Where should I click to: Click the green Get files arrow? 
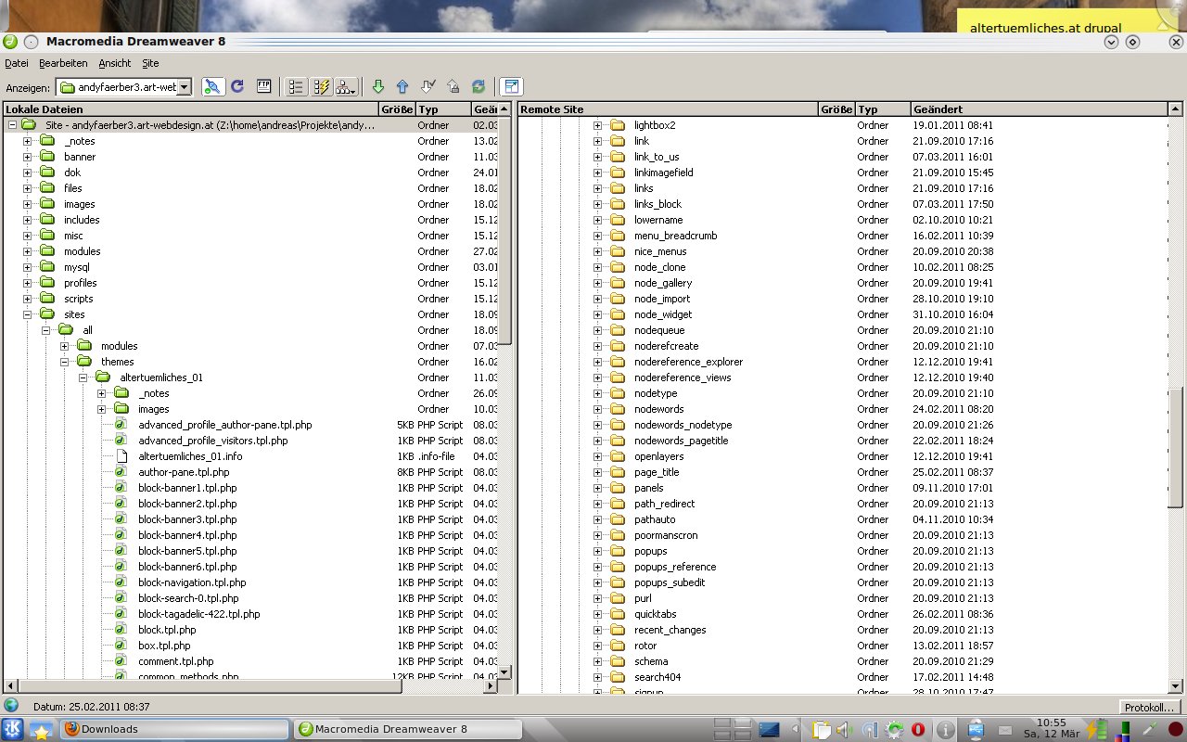click(x=377, y=86)
